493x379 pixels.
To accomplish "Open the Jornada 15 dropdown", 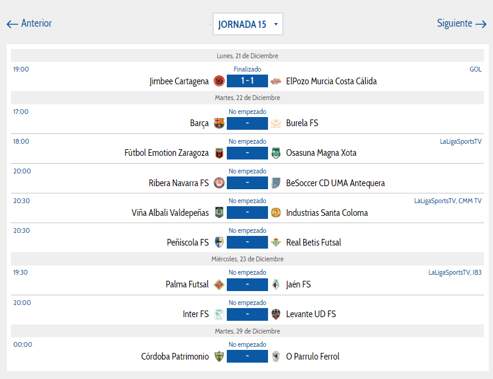I will click(x=248, y=24).
